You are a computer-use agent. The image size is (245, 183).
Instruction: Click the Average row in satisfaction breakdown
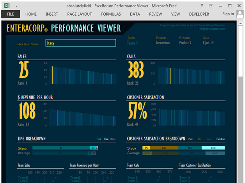pyautogui.click(x=176, y=153)
